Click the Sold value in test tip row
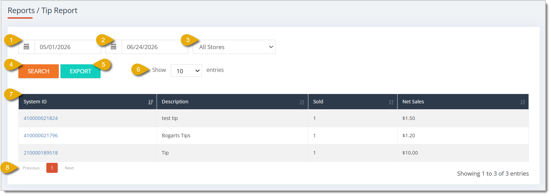 (x=315, y=118)
